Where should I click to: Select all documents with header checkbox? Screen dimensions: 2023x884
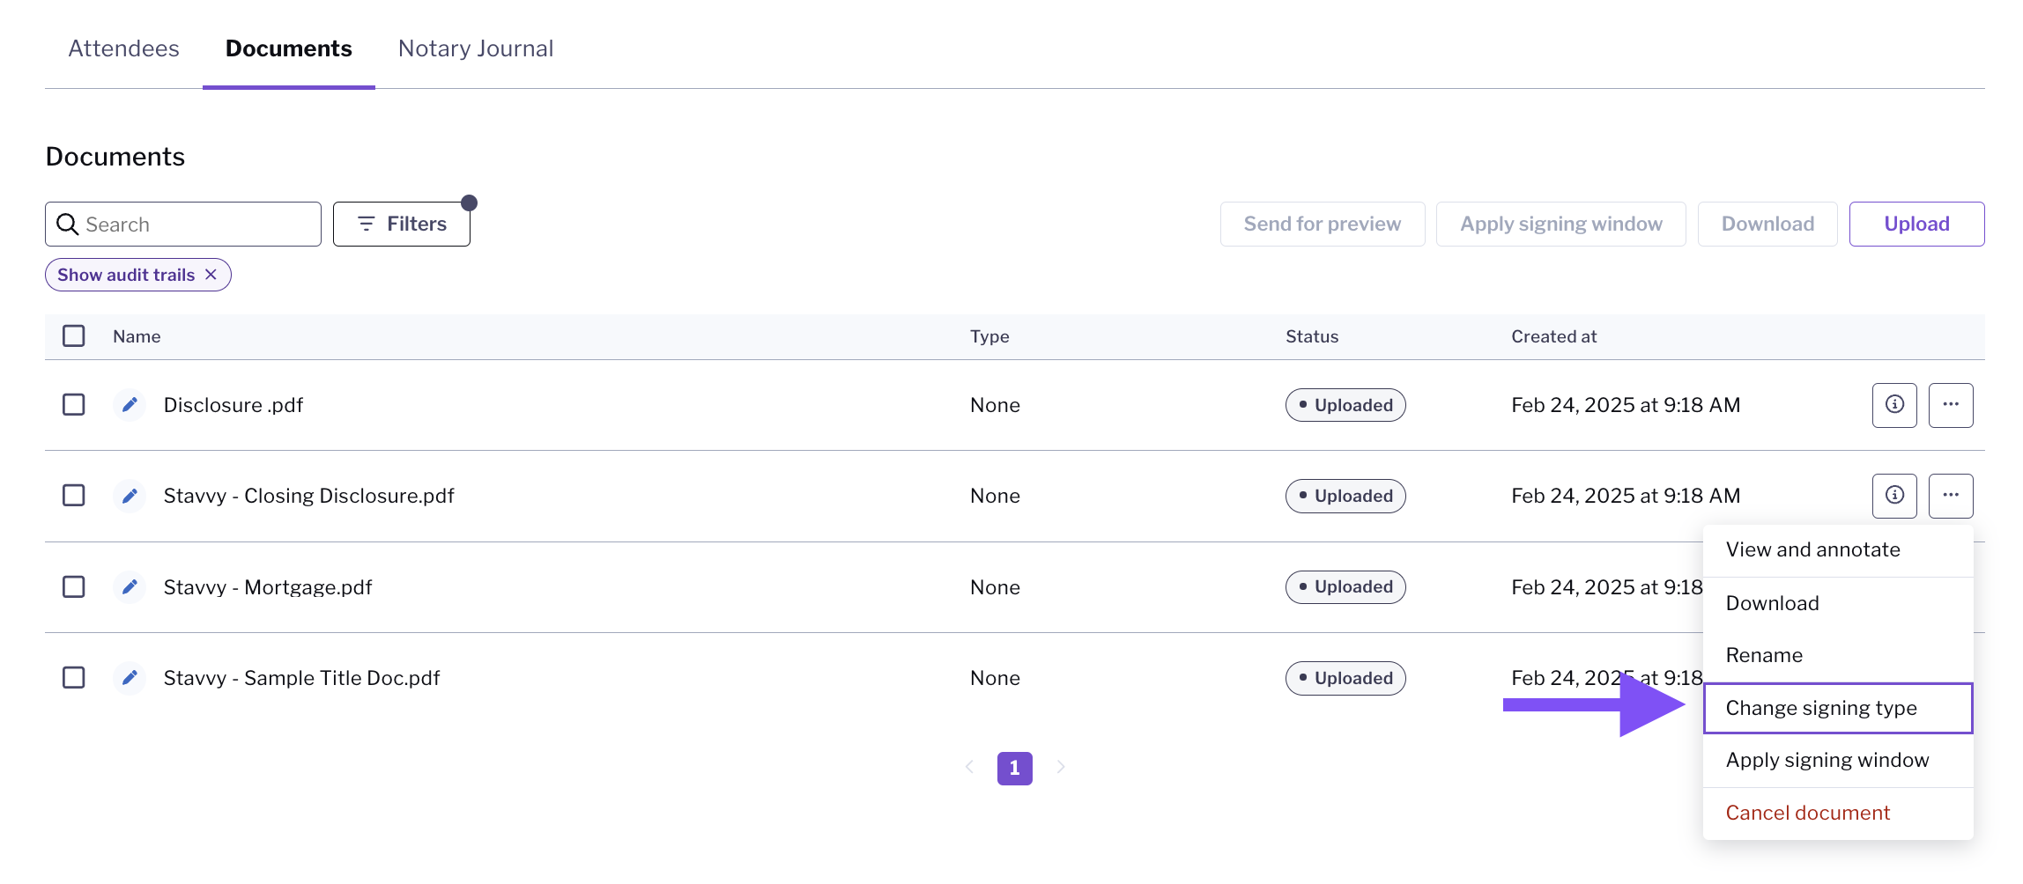74,336
